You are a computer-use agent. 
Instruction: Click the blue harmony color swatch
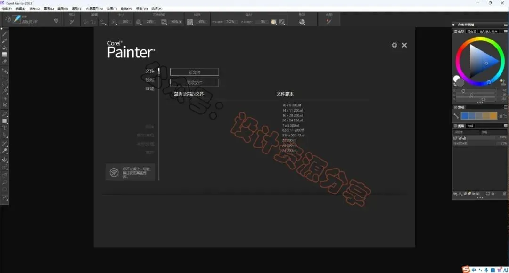(465, 116)
